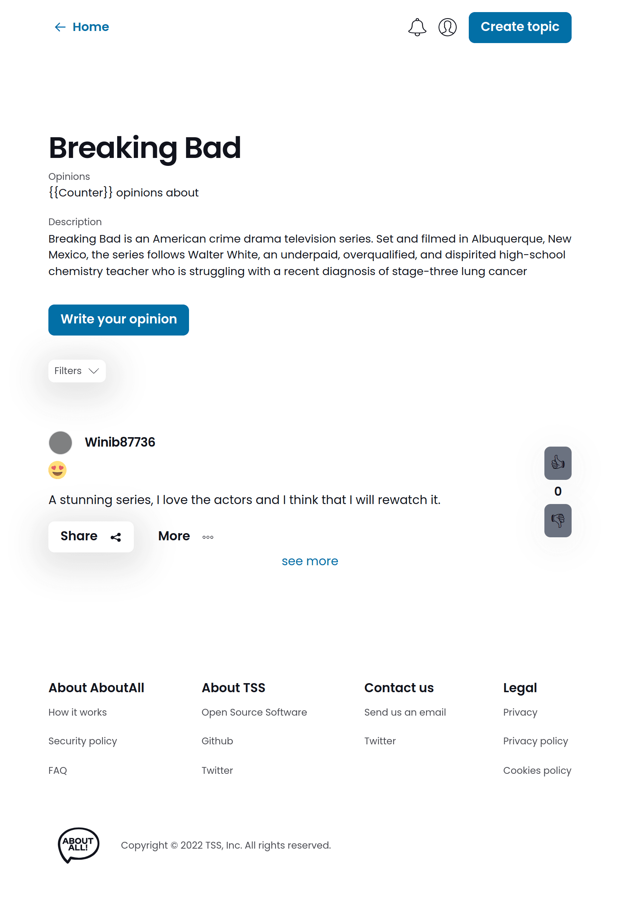Open the user profile icon
Screen dimensions: 620x900
click(447, 27)
